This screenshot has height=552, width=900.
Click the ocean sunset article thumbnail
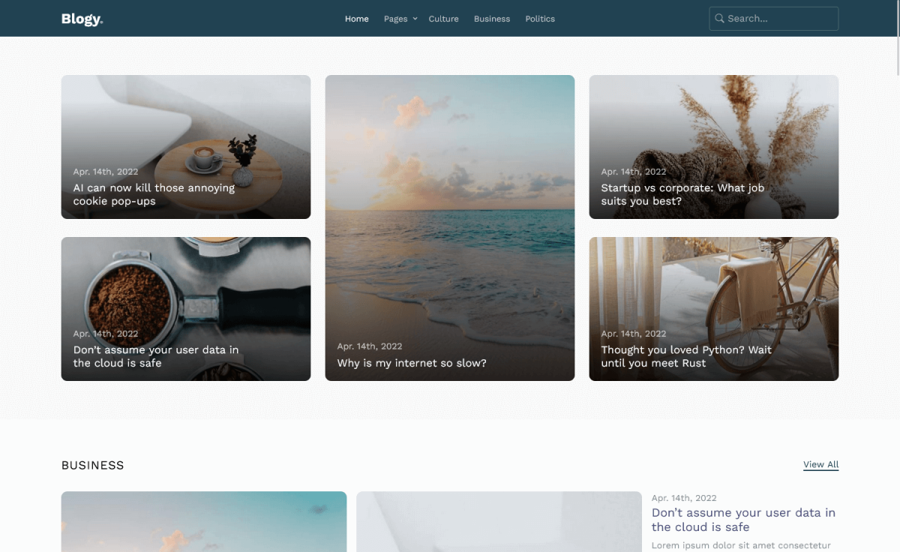click(449, 187)
